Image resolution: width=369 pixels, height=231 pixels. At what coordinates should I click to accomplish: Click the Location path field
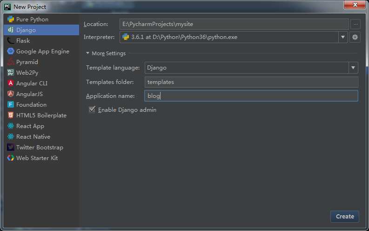click(234, 24)
